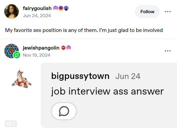This screenshot has width=177, height=131.
Task: Open the three-dot menu on jewishpangolin's reblog
Action: tap(168, 51)
